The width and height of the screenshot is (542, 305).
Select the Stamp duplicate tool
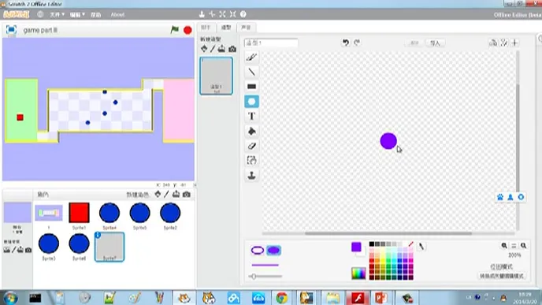point(251,175)
